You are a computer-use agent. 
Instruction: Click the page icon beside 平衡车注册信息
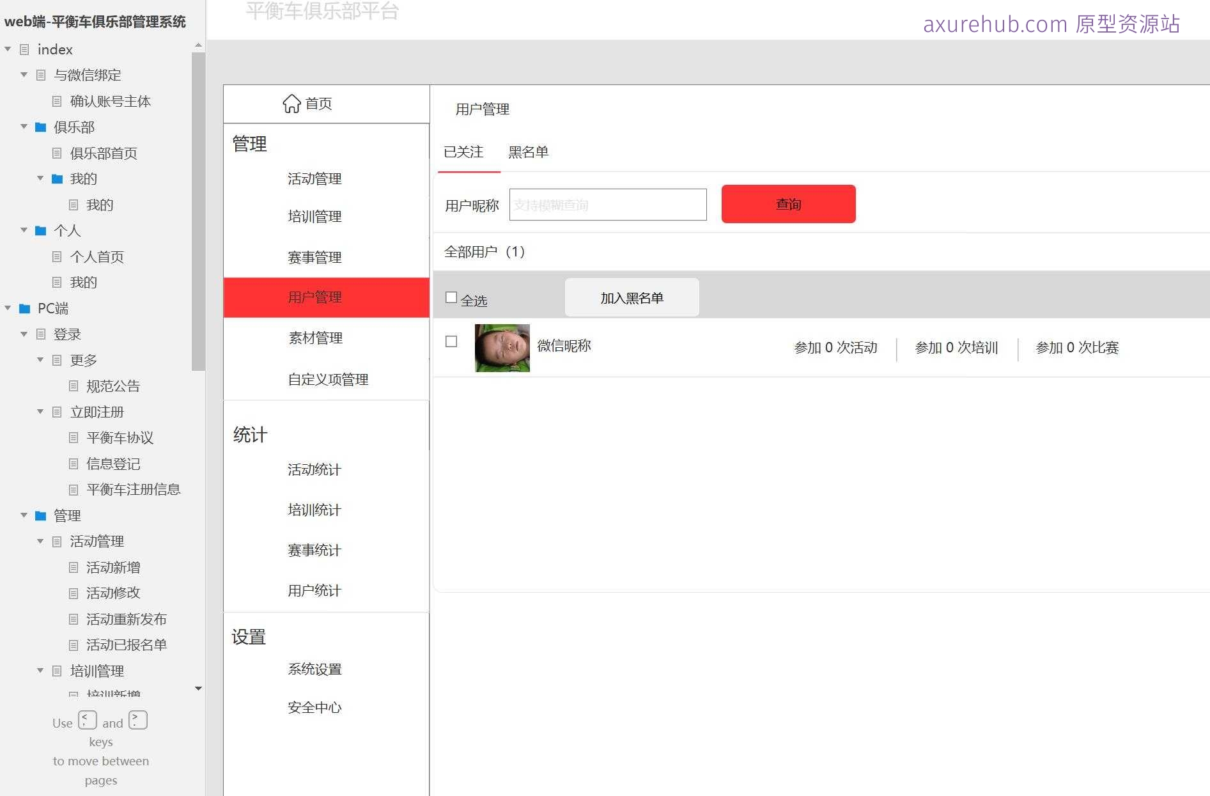click(x=74, y=490)
